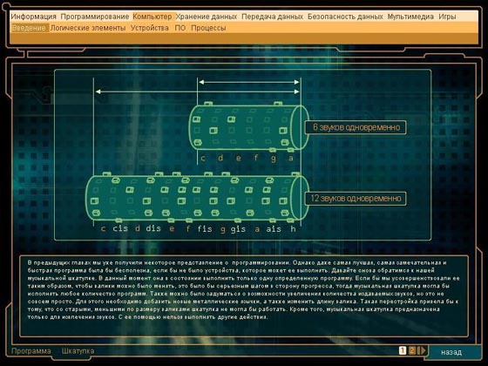
Task: Open the Игры section
Action: pyautogui.click(x=447, y=17)
